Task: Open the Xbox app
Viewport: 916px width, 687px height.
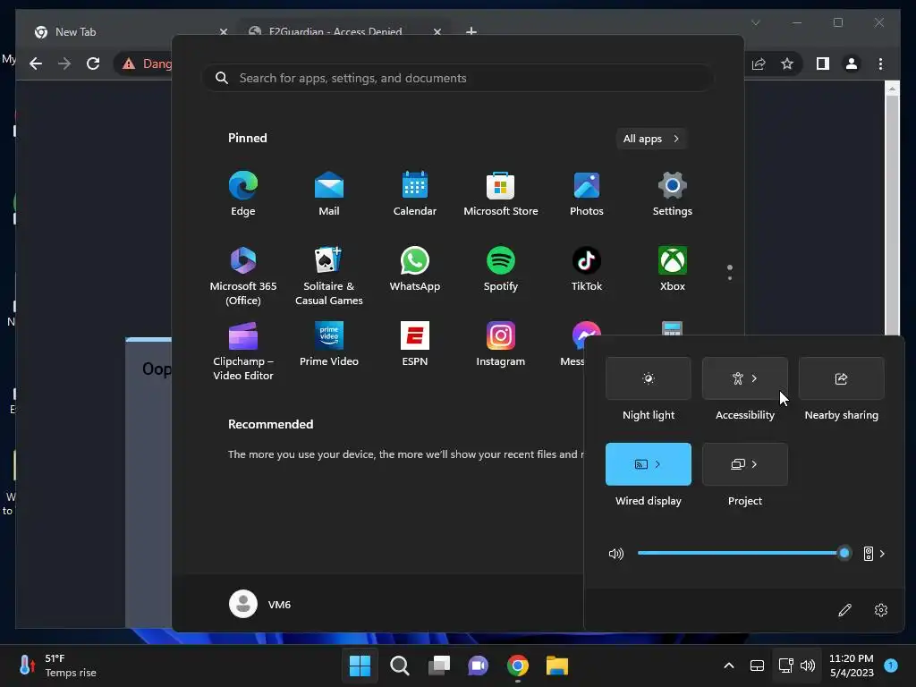Action: [x=673, y=268]
